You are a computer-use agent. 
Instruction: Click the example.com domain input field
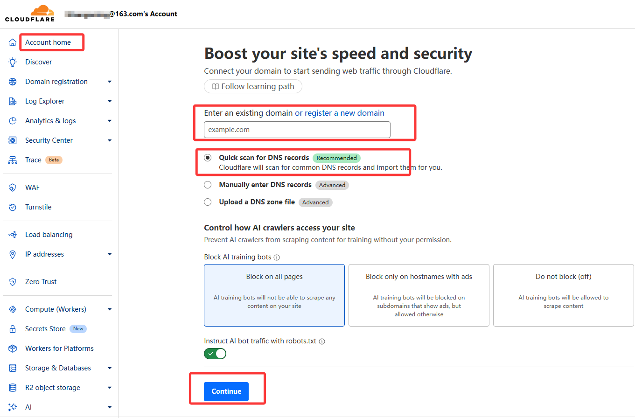click(297, 130)
